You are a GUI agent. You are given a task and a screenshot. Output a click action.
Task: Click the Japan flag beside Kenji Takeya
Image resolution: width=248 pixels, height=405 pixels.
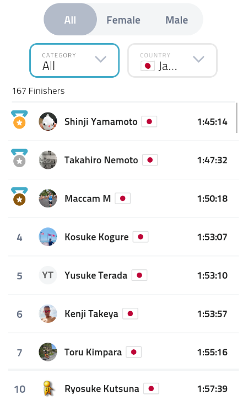(130, 313)
